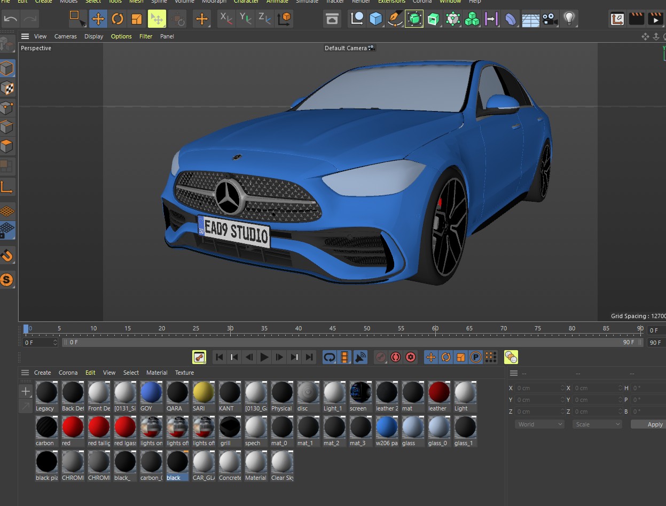The width and height of the screenshot is (666, 506).
Task: Open the viewport hamburger menu beside View
Action: coord(25,36)
